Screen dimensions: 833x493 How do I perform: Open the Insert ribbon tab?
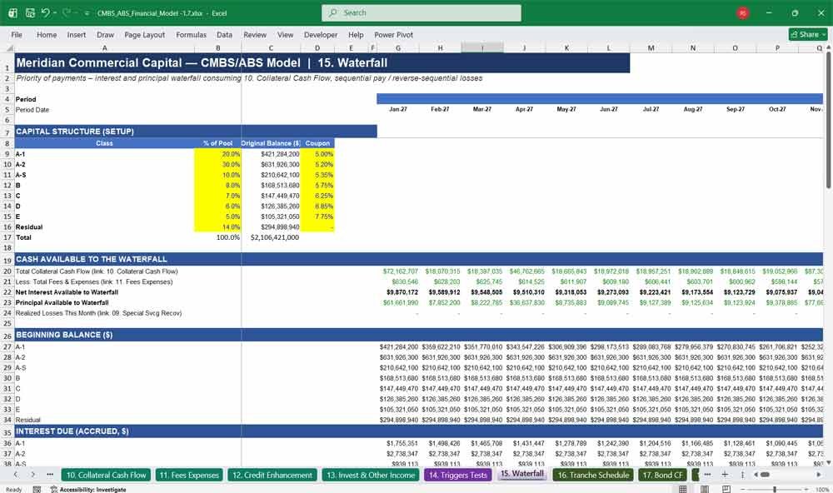[x=77, y=34]
